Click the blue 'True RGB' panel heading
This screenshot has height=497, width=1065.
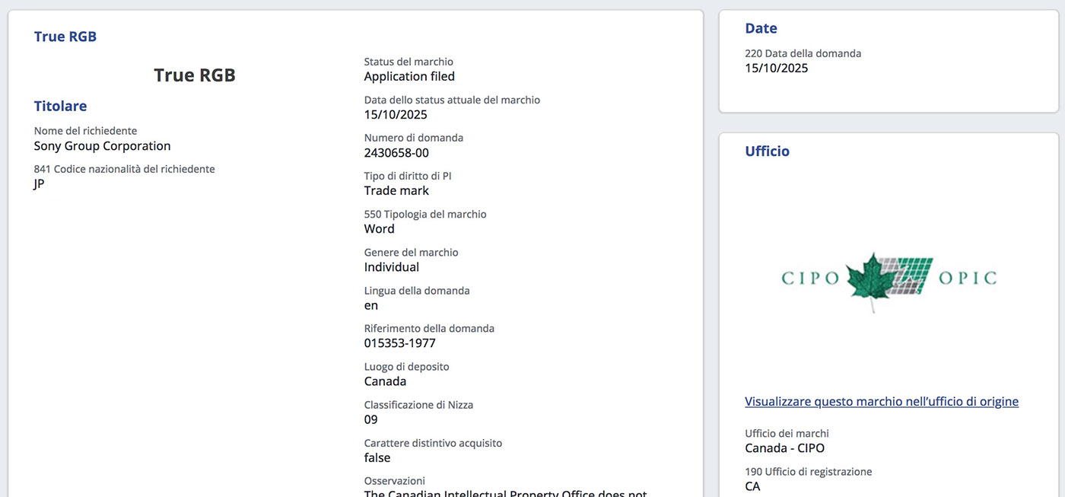pyautogui.click(x=65, y=37)
